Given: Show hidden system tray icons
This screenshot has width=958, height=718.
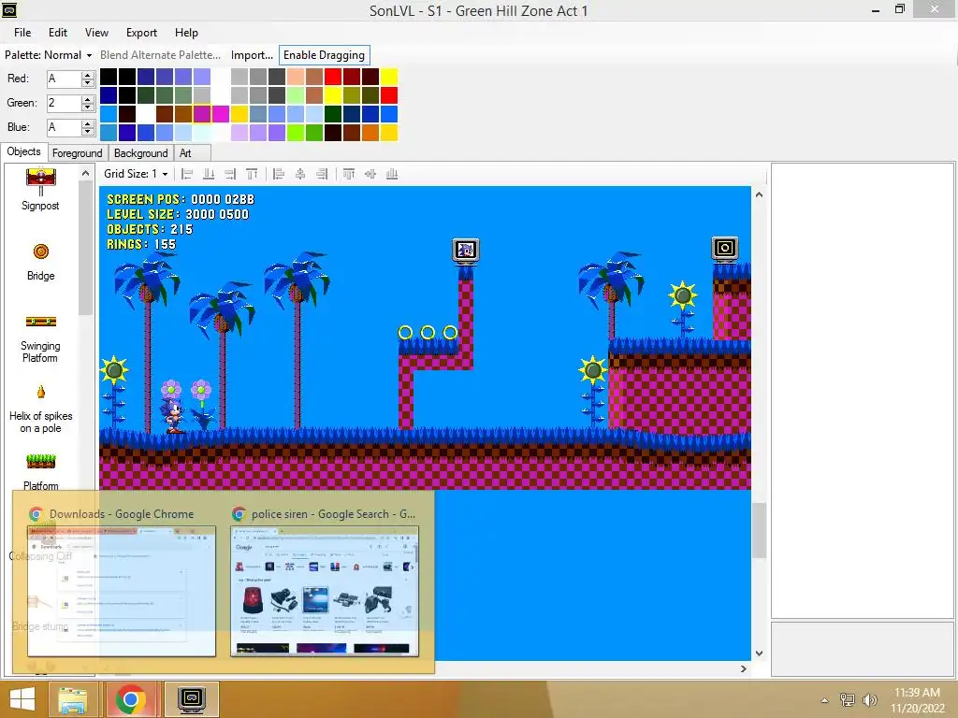Looking at the screenshot, I should coord(825,700).
